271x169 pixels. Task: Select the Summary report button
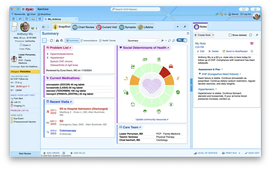72,40
